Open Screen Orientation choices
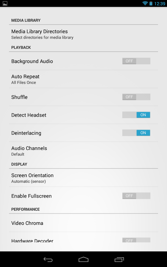This screenshot has height=267, width=167. tap(83, 178)
